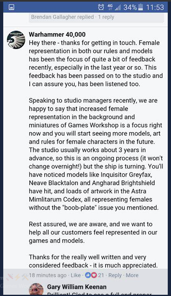Tap the 11:53 clock in status bar
Viewport: 171px width, 296px height.
pos(155,7)
